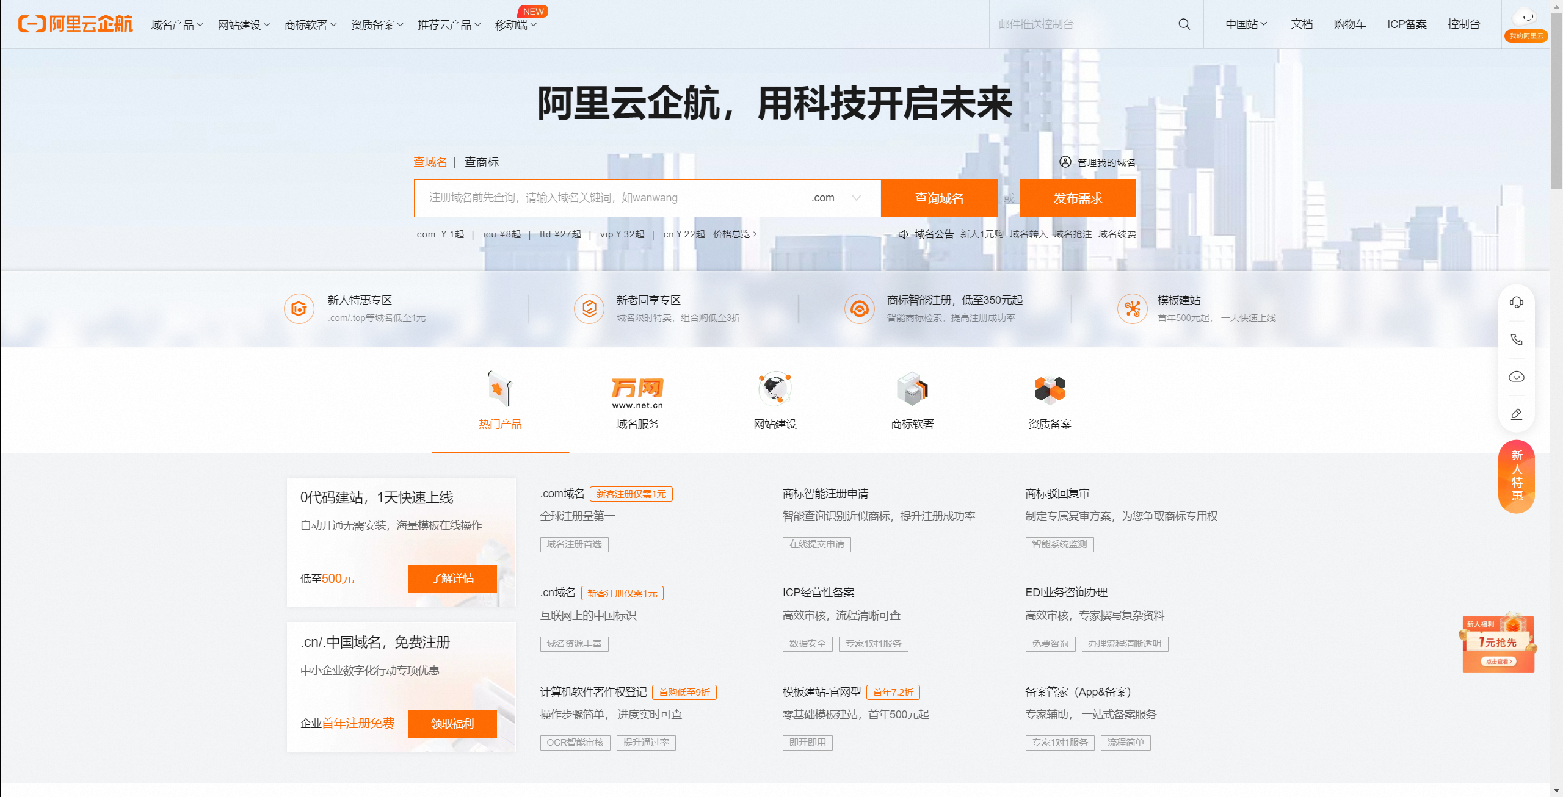Open ICP经营性备案 product link
Viewport: 1563px width, 797px height.
[x=818, y=593]
